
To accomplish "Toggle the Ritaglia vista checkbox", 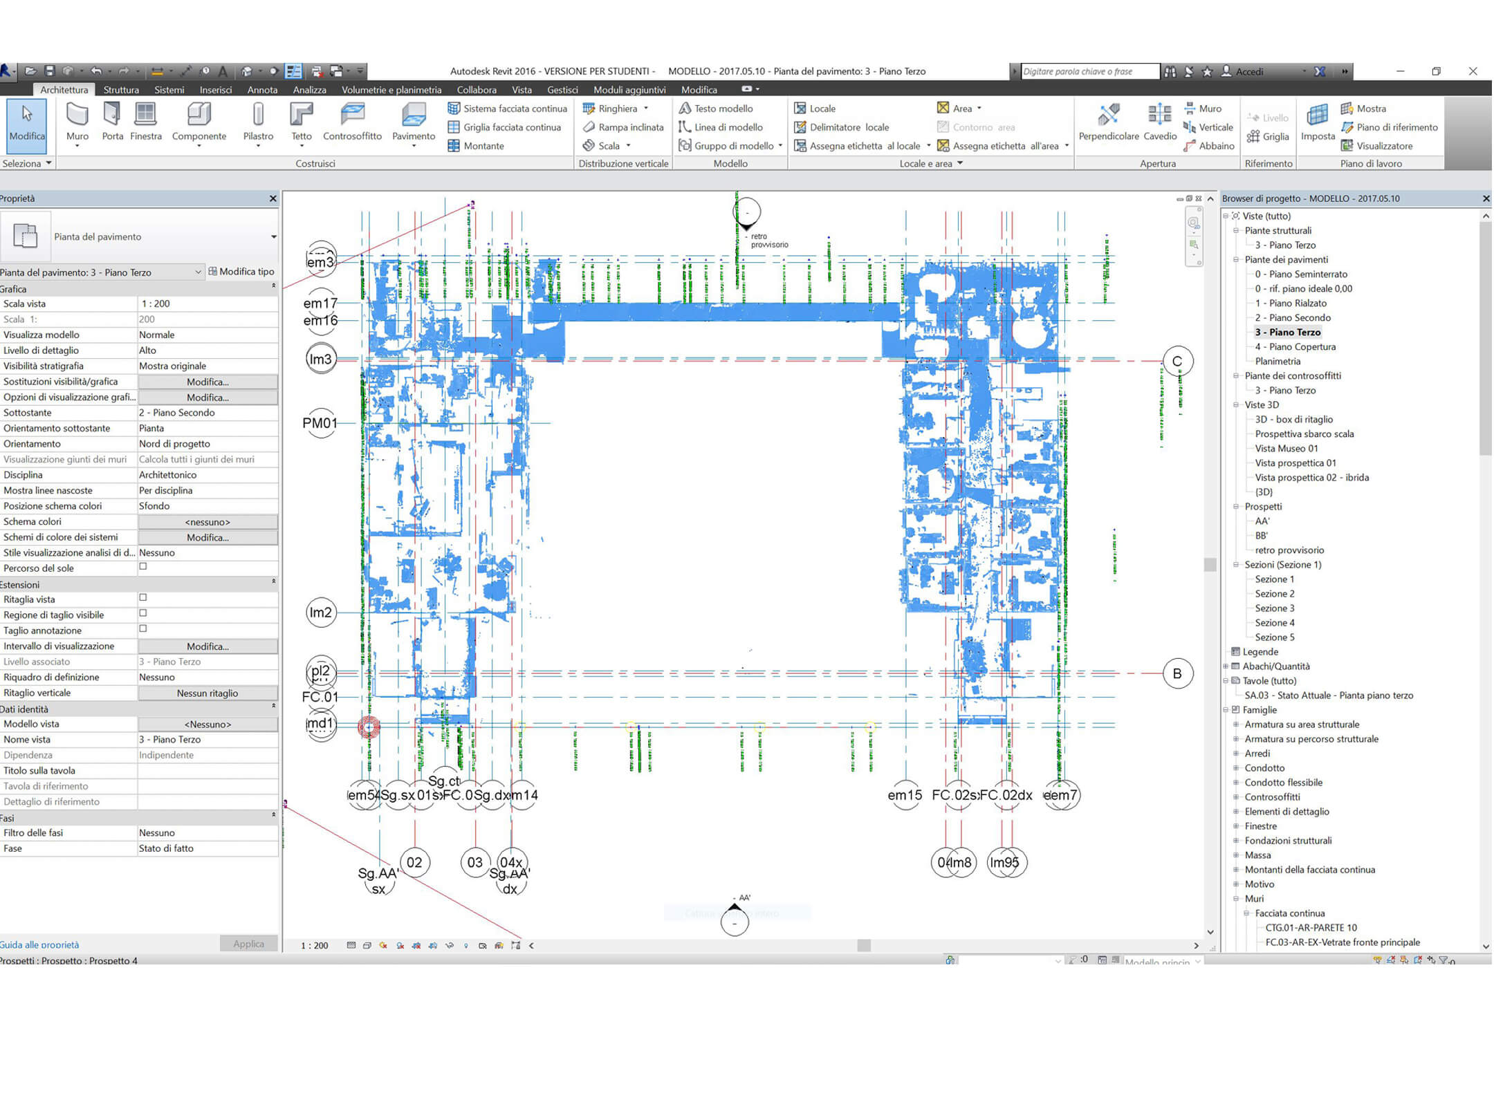I will (x=143, y=597).
